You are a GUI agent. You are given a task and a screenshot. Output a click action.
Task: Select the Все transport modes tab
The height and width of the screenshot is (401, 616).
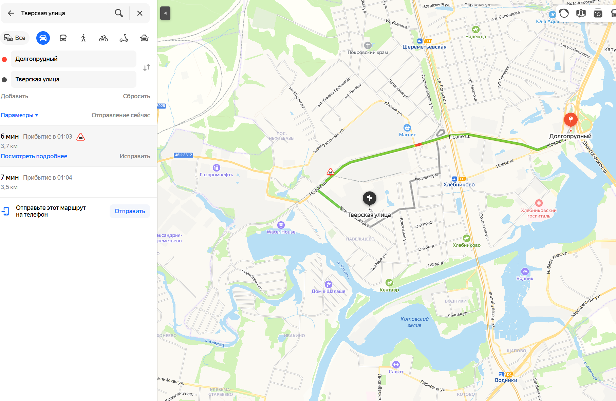15,38
